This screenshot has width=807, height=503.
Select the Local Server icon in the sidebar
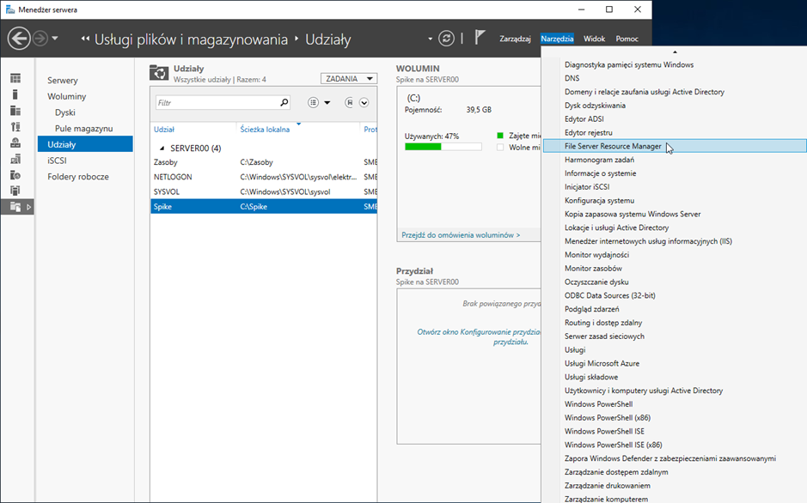tap(15, 94)
